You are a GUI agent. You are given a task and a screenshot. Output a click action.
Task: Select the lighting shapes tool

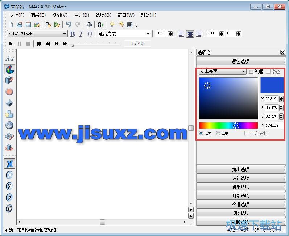[9, 114]
